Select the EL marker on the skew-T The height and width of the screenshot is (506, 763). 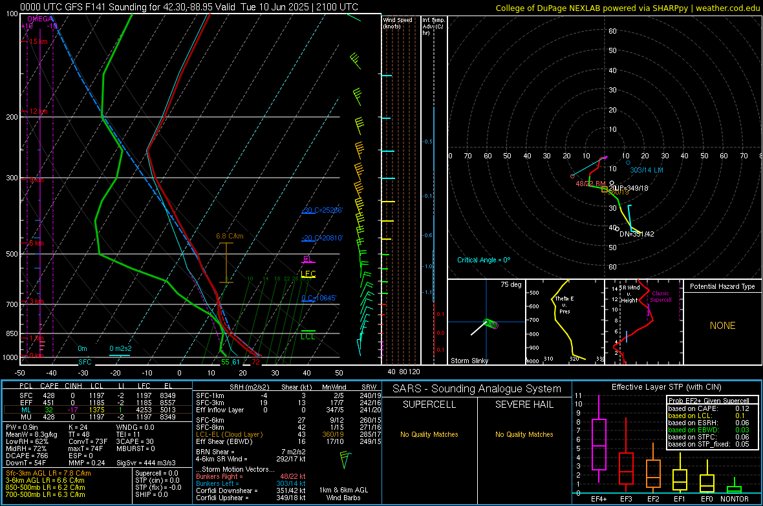coord(307,259)
